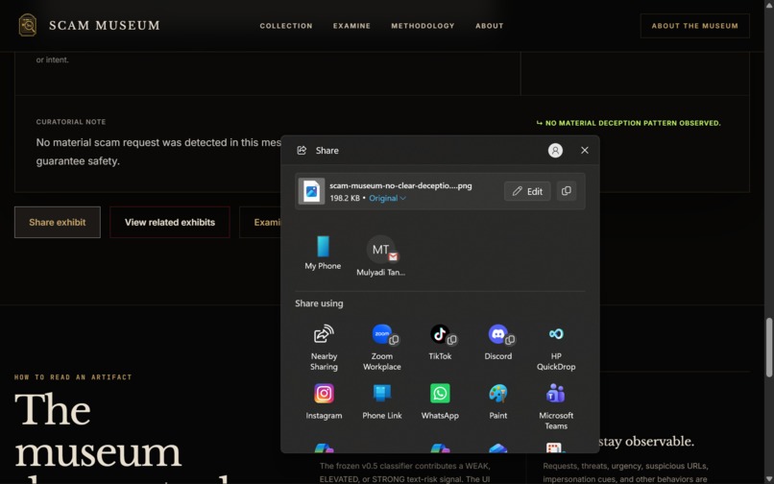
Task: Click the copy file icon next to Edit
Action: (x=567, y=191)
